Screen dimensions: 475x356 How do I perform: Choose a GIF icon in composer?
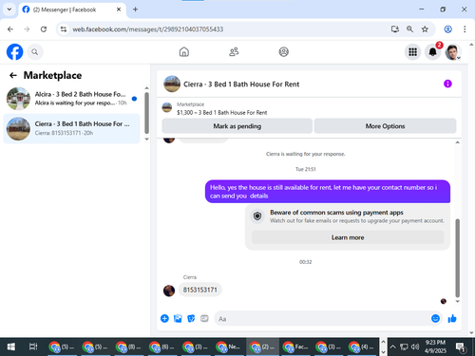click(x=204, y=319)
